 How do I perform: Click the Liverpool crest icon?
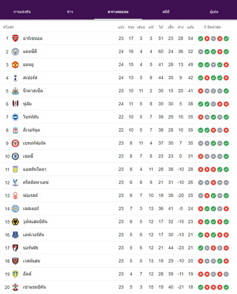pyautogui.click(x=15, y=130)
